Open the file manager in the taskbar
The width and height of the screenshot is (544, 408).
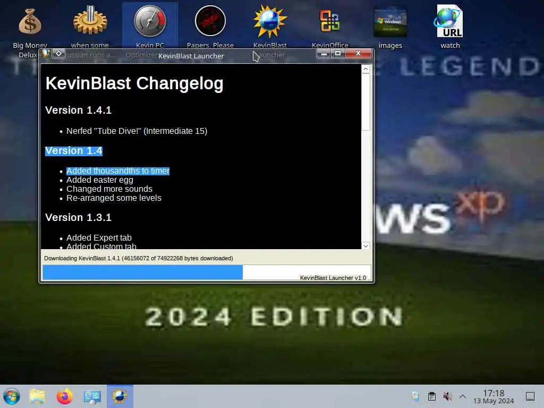[37, 396]
